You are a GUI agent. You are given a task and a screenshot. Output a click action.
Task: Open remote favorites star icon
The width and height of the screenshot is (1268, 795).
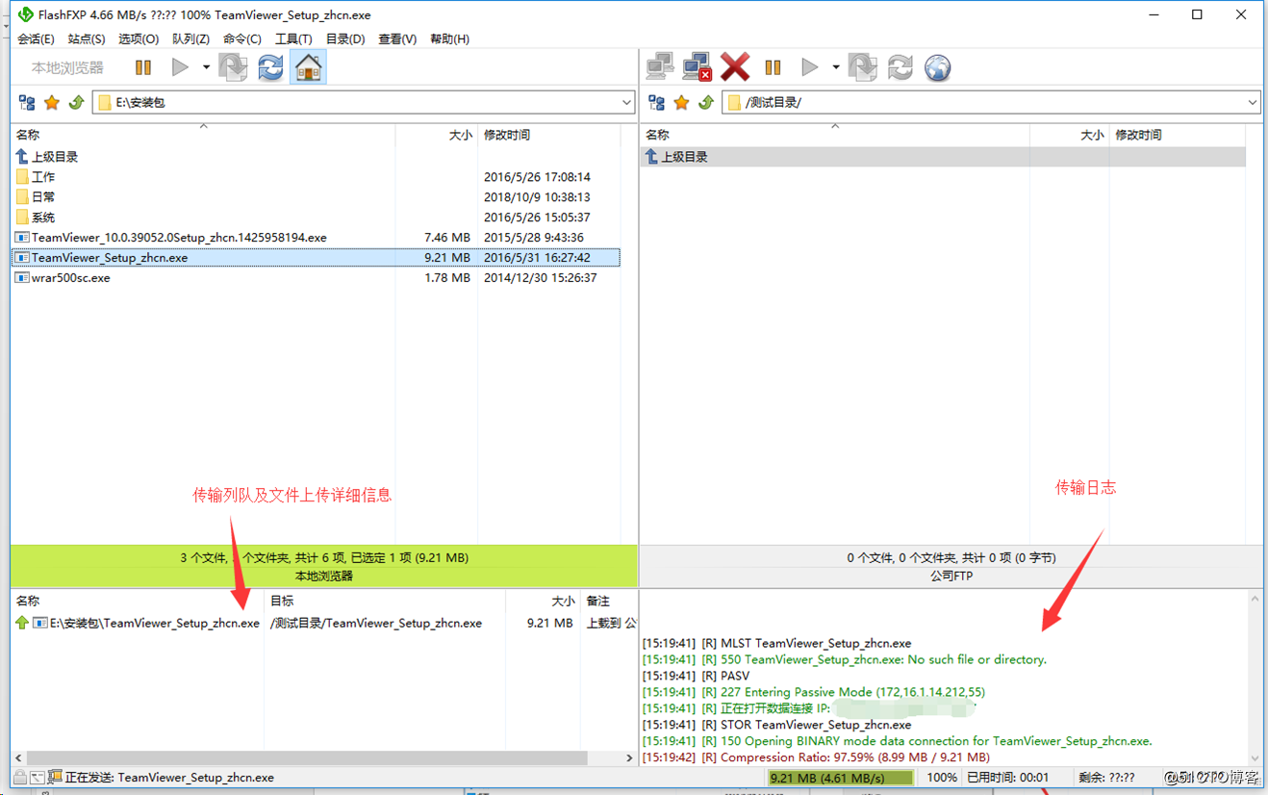[681, 103]
